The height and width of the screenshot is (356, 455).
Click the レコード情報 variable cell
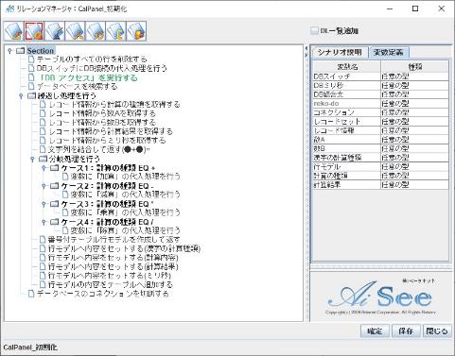(347, 130)
